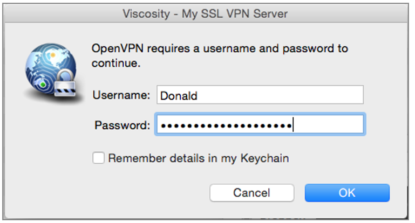Click empty area right of password dots
Image resolution: width=415 pixels, height=223 pixels.
[329, 126]
